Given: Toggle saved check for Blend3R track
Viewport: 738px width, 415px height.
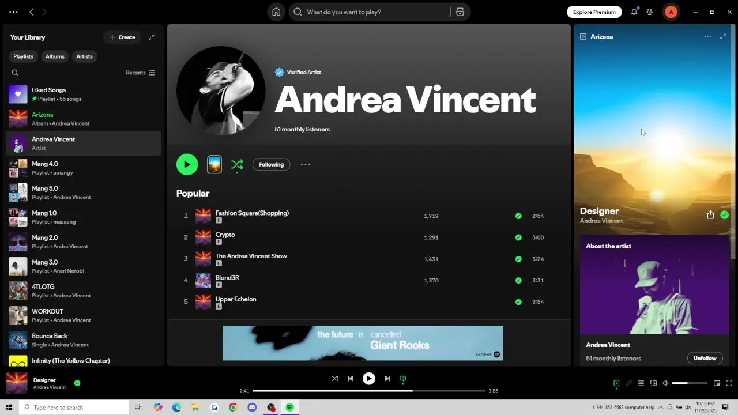Looking at the screenshot, I should 518,281.
